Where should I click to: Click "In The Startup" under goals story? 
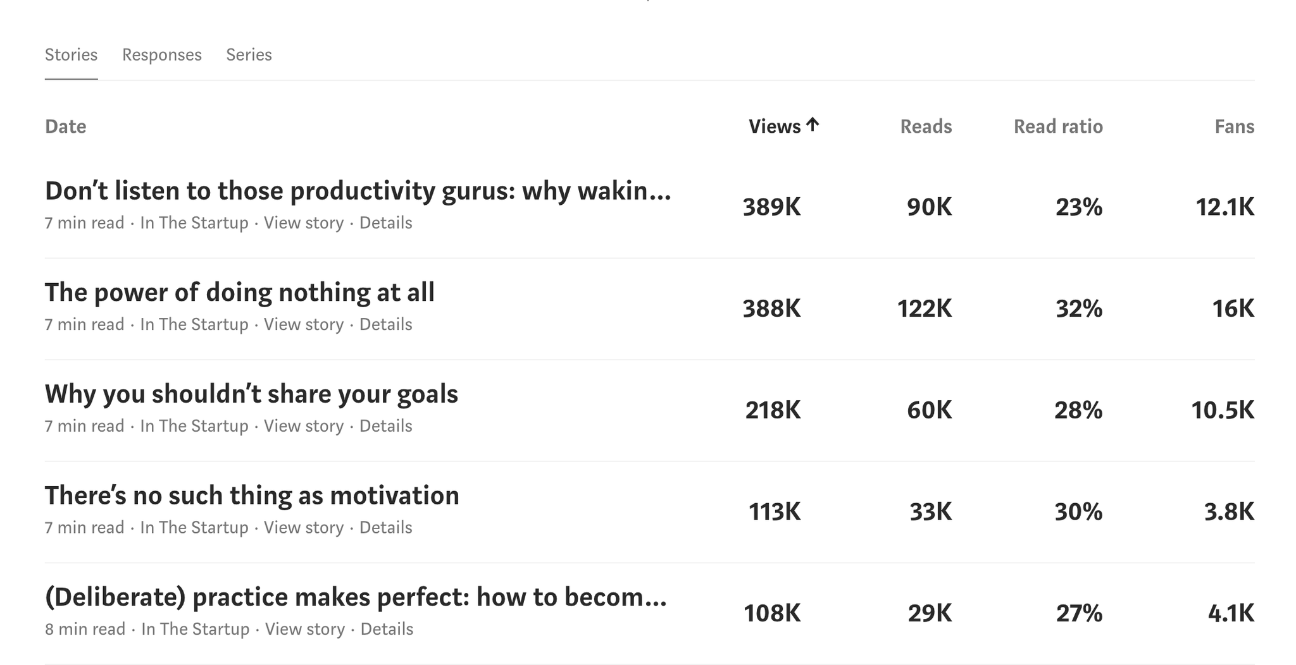[194, 426]
